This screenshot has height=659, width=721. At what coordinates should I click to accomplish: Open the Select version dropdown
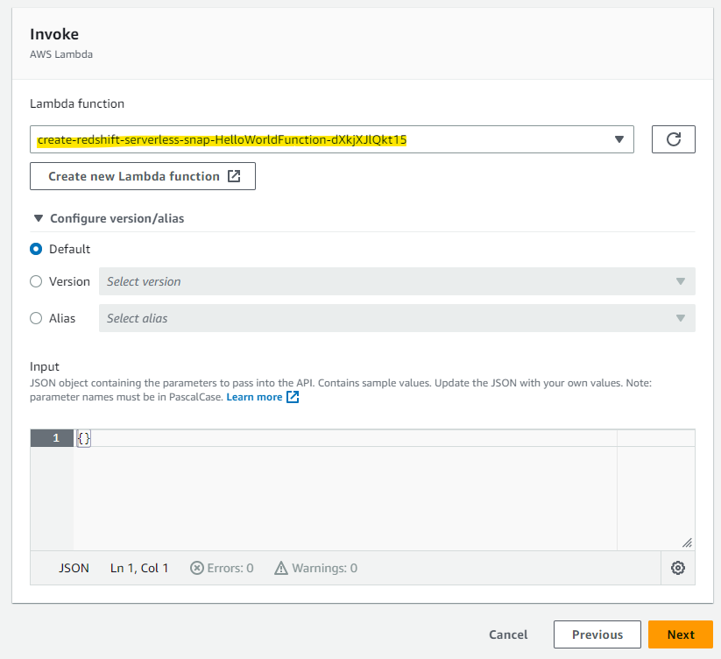point(397,281)
